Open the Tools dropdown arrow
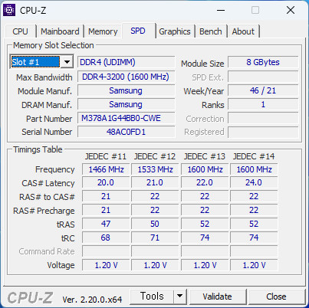This screenshot has height=308, width=309. pyautogui.click(x=180, y=296)
